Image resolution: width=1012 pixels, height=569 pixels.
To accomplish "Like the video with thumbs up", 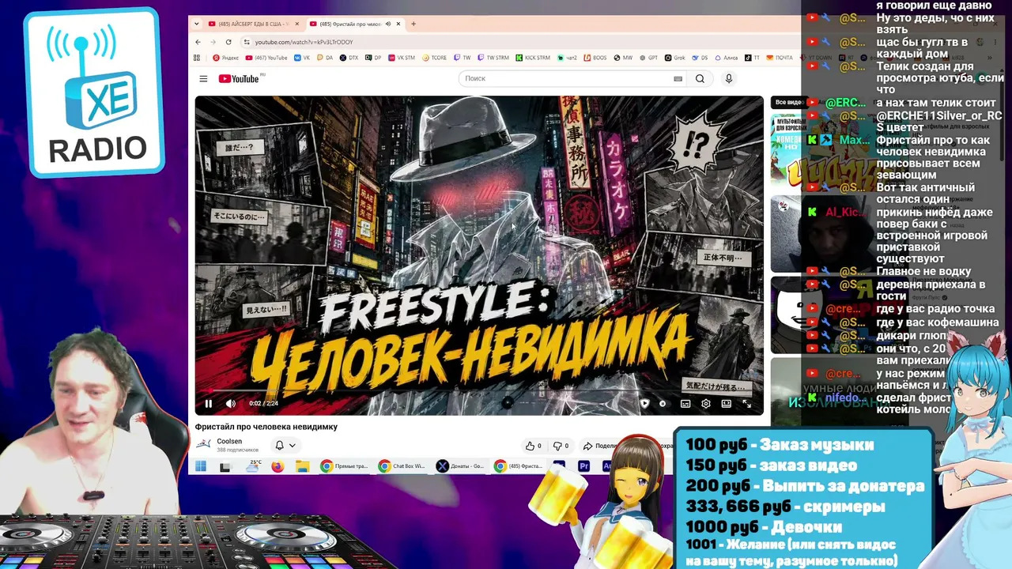I will point(534,446).
